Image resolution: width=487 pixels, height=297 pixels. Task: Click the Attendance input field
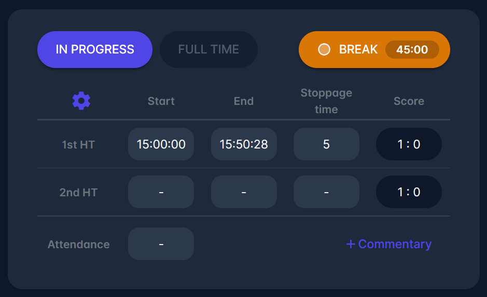click(x=161, y=244)
